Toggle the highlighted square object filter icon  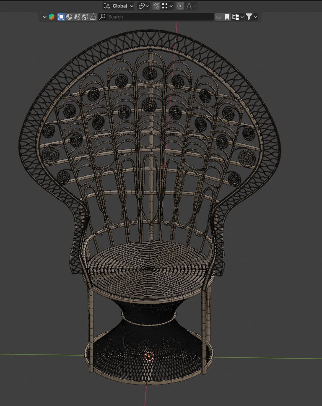pyautogui.click(x=61, y=17)
